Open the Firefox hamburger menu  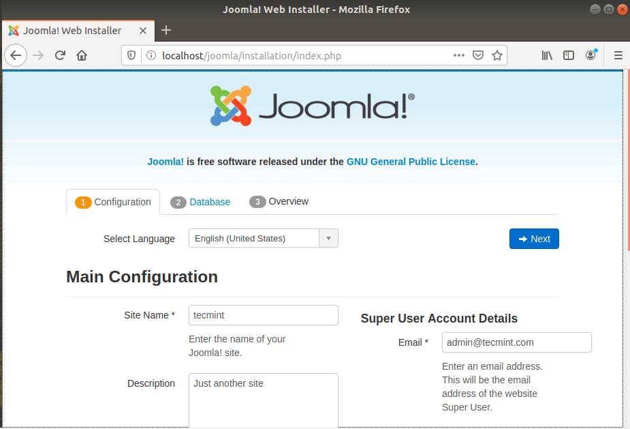click(x=618, y=55)
